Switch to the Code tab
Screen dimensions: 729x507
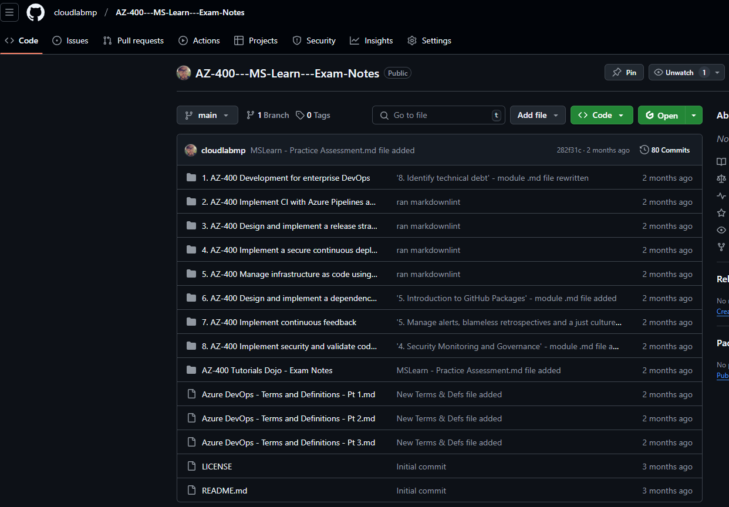(22, 40)
